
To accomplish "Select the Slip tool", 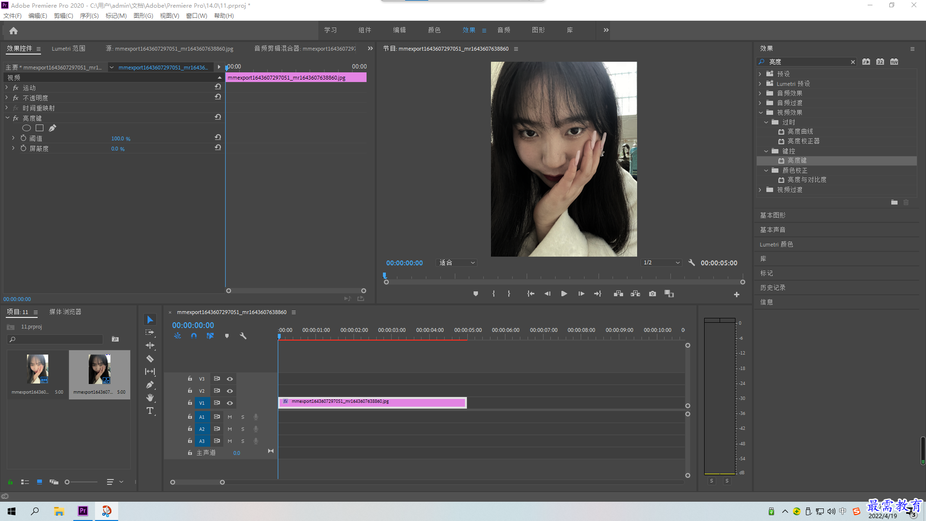I will click(x=150, y=371).
